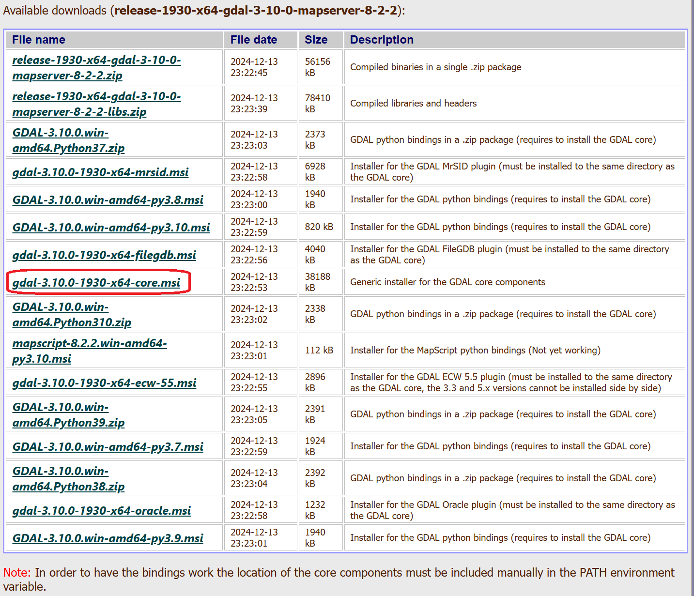Click the File date column header
The height and width of the screenshot is (596, 694).
tap(254, 40)
